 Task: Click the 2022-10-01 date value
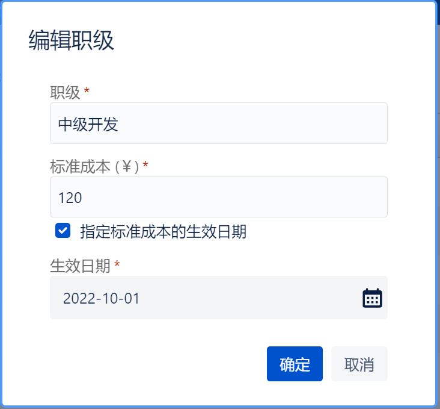[x=101, y=299]
